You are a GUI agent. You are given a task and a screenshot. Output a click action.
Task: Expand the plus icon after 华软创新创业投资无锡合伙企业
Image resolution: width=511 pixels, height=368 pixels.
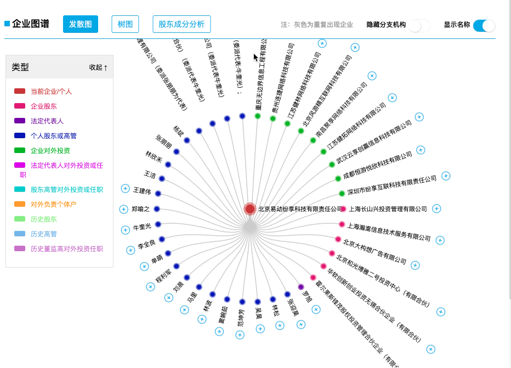click(x=431, y=349)
